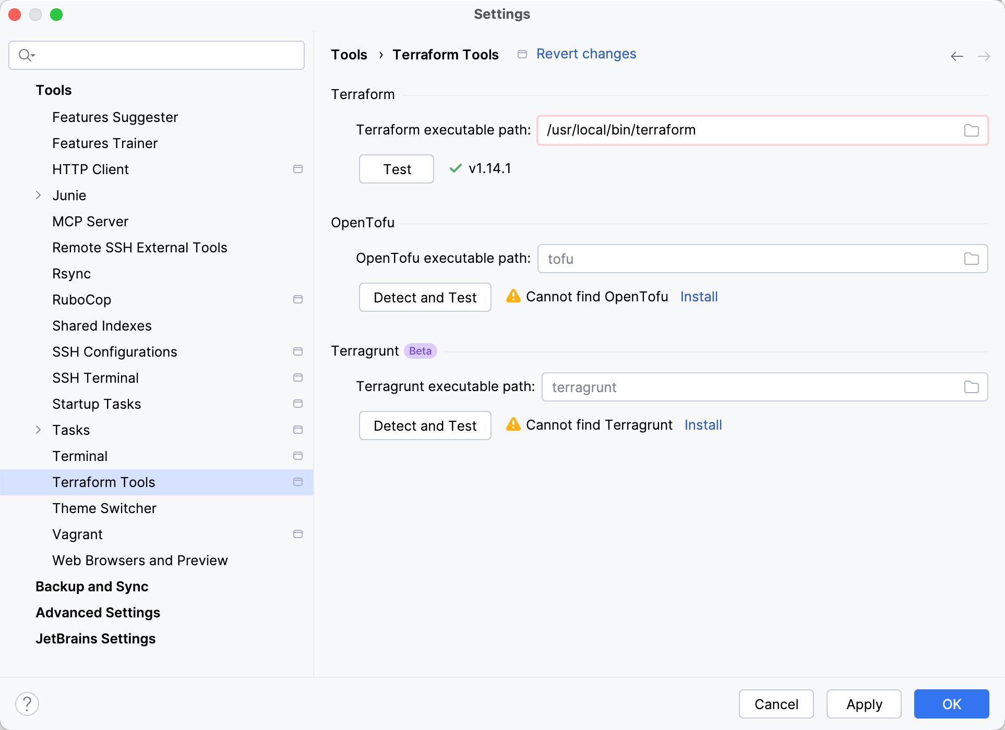The width and height of the screenshot is (1005, 730).
Task: Expand the Tasks section
Action: click(38, 430)
